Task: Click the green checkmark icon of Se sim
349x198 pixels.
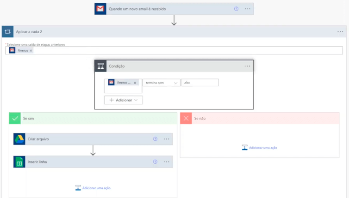Action: click(15, 118)
